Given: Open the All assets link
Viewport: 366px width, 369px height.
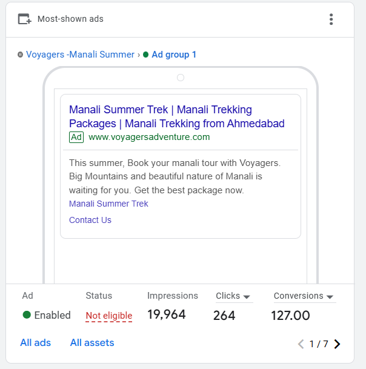Looking at the screenshot, I should point(92,343).
